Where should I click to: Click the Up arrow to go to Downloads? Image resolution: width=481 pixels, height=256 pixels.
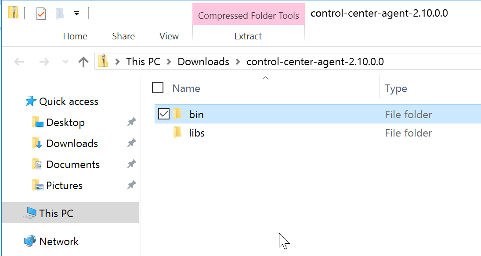click(x=83, y=61)
